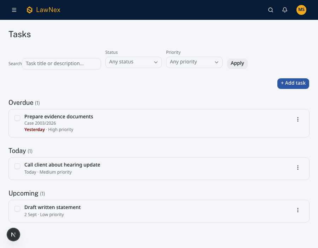This screenshot has height=248, width=318.
Task: Tick the Draft written statement checkbox
Action: point(17,209)
